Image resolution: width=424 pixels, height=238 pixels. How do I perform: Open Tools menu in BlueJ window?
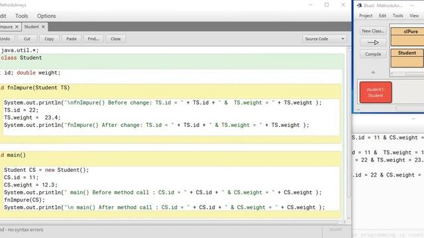pyautogui.click(x=397, y=16)
